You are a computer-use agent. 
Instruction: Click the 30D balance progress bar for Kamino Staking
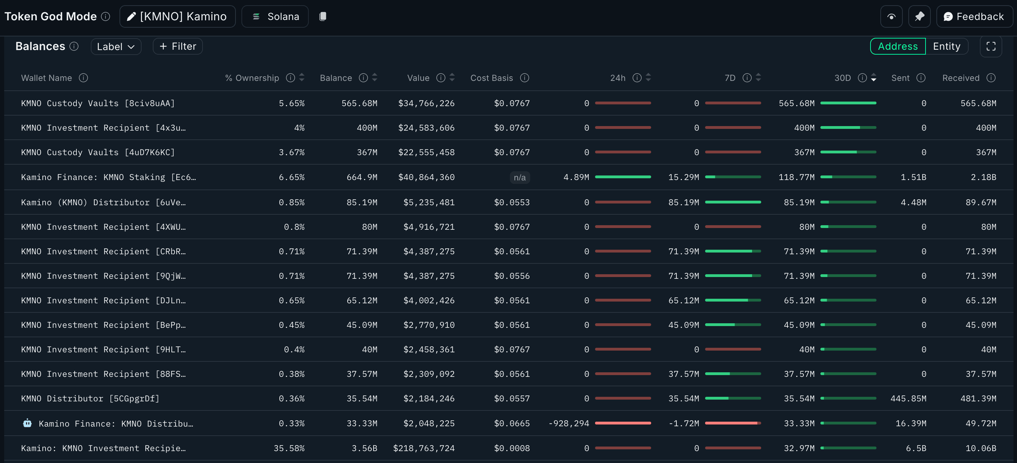click(849, 177)
